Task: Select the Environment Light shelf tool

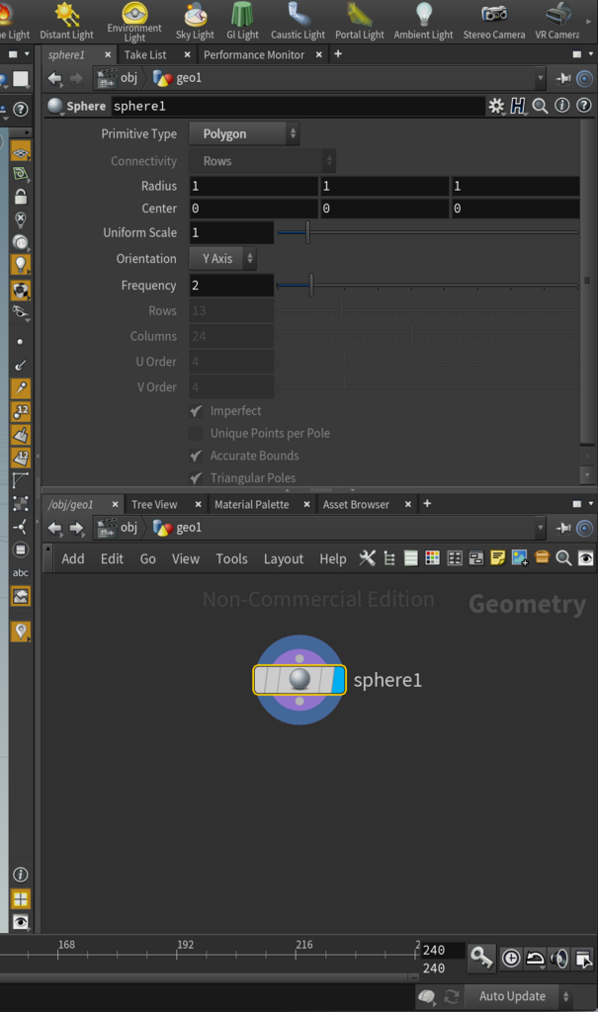Action: [x=134, y=22]
